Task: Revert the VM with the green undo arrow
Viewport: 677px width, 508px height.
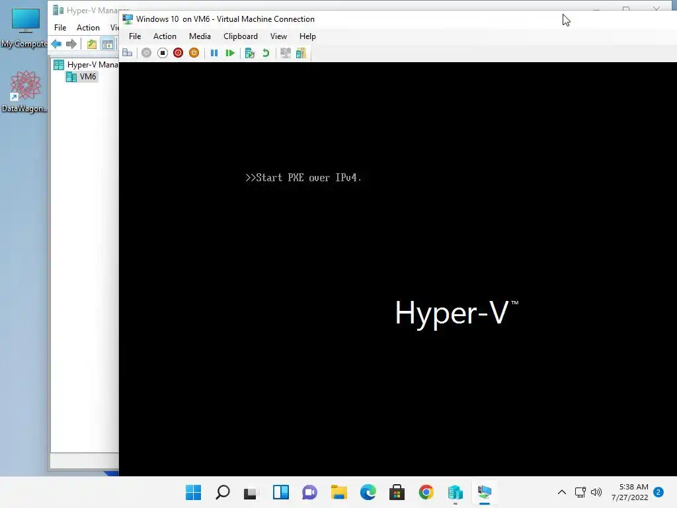Action: [x=266, y=53]
